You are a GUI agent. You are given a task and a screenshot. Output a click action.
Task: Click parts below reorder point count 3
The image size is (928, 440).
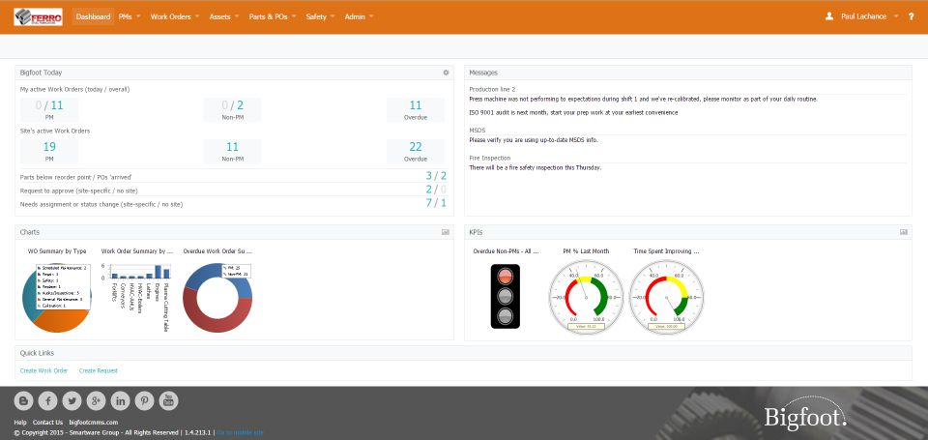coord(429,175)
